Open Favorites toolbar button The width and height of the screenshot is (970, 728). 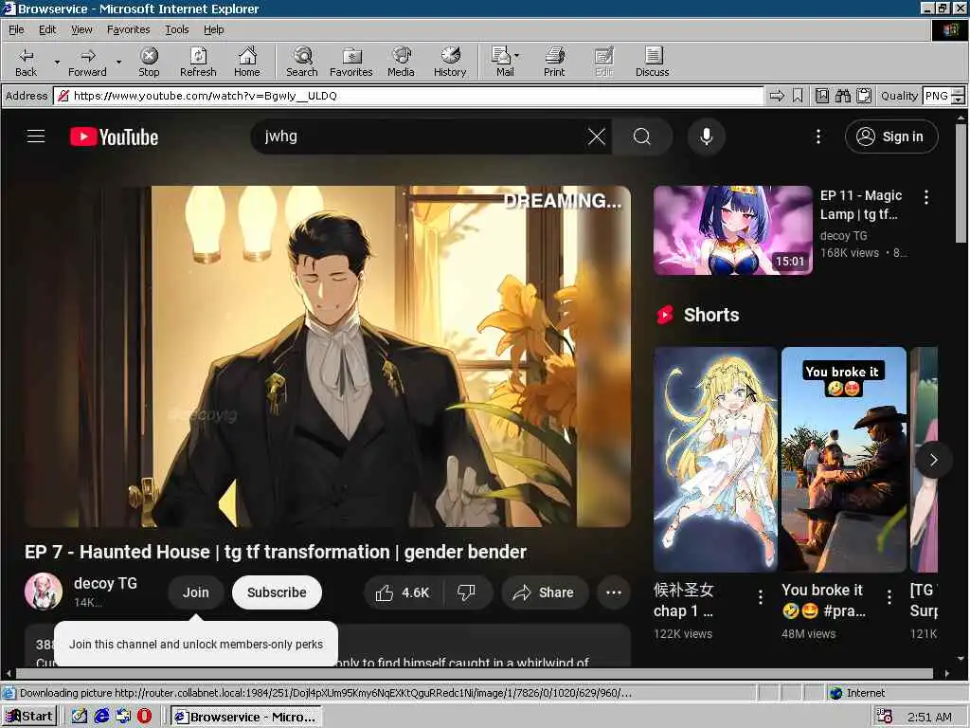click(351, 62)
